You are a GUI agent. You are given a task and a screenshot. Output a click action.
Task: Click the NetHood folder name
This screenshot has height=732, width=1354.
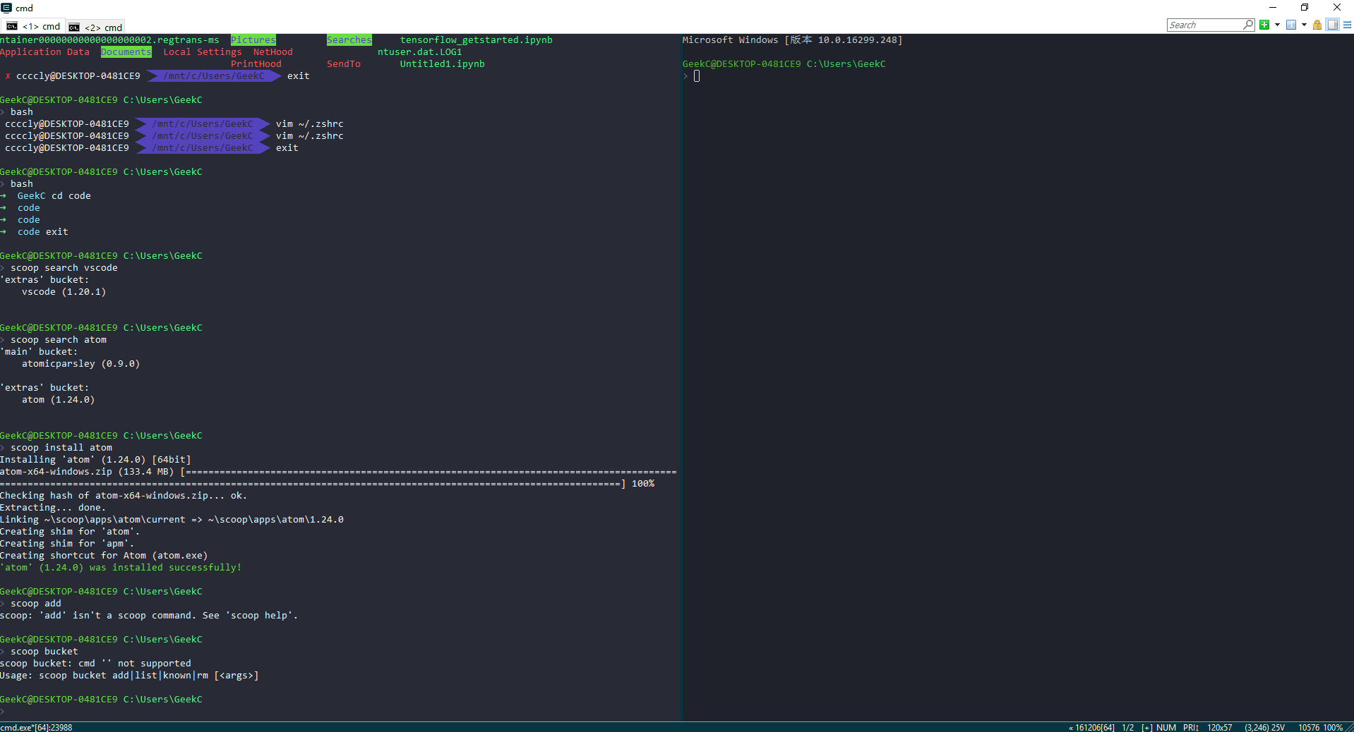pyautogui.click(x=273, y=52)
